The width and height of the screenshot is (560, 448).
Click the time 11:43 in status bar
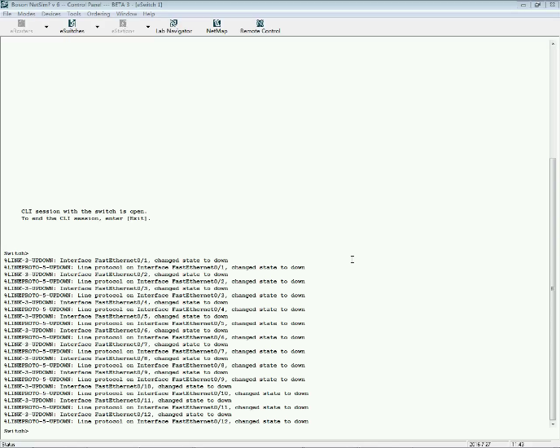coord(518,445)
